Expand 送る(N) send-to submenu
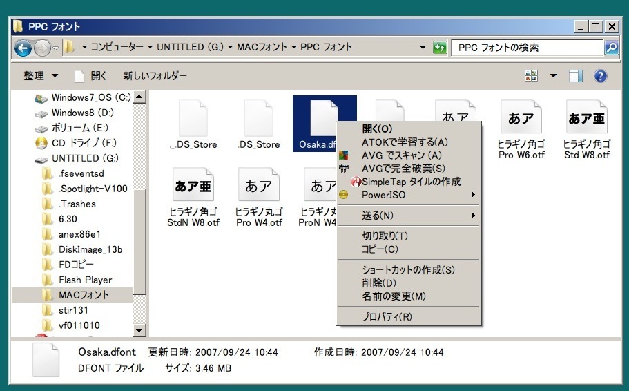Viewport: 629px width, 391px height. [407, 216]
